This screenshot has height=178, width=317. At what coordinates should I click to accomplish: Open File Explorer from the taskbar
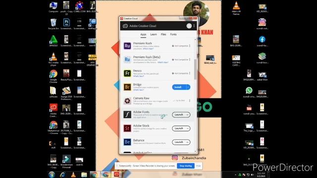click(x=84, y=175)
